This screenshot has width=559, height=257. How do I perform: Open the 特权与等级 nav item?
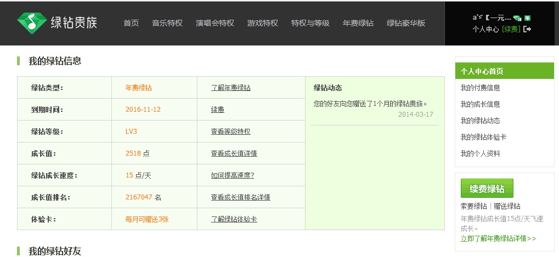point(310,23)
